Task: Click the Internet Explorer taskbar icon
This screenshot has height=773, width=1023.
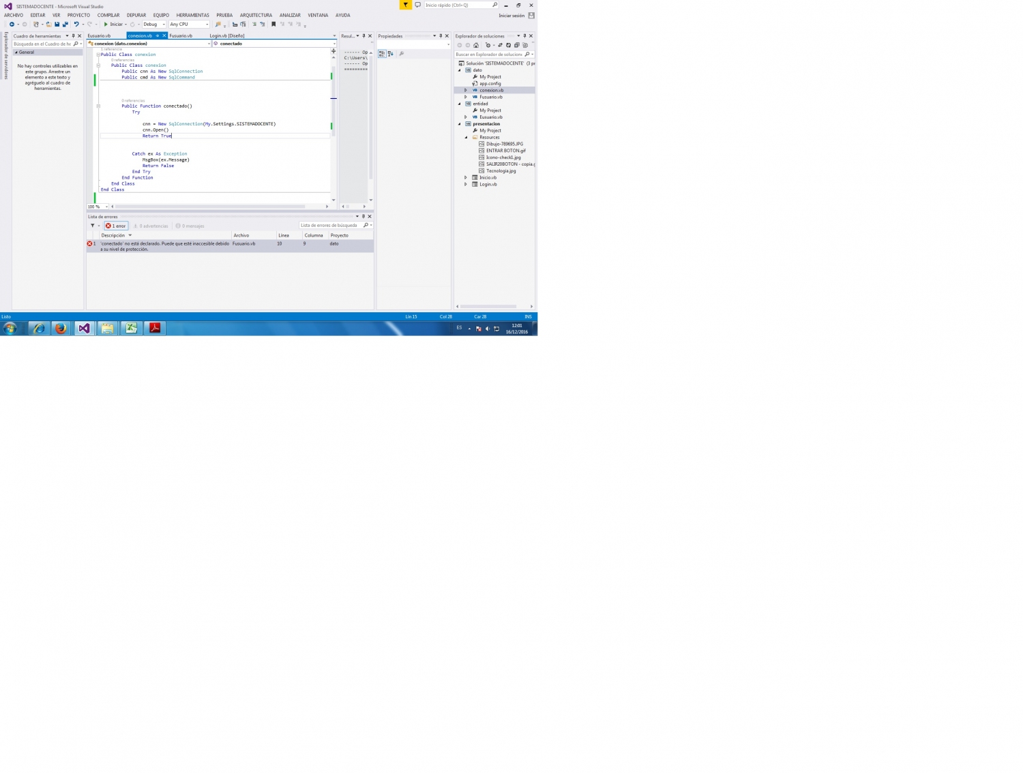Action: [38, 328]
